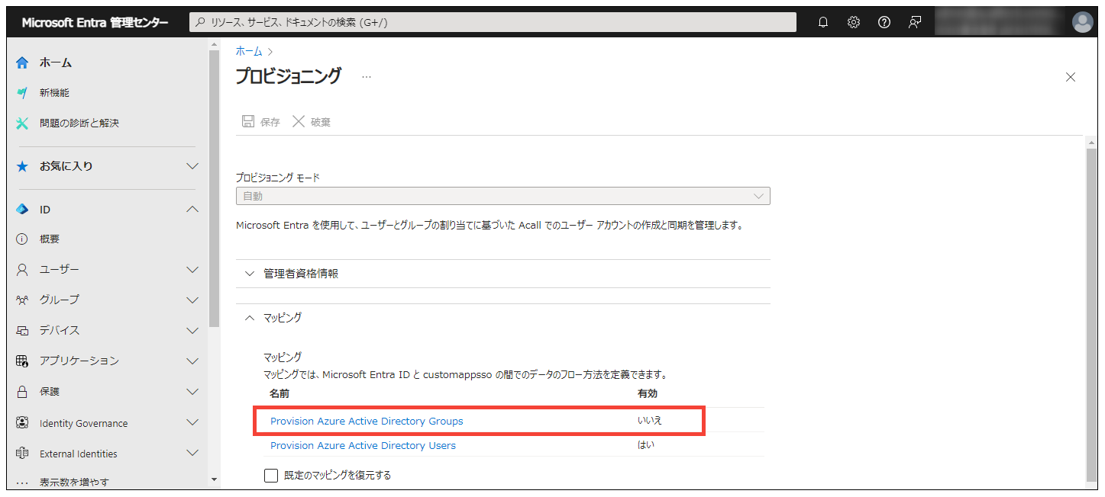The height and width of the screenshot is (497, 1105).
Task: Click the はい value for Users mapping
Action: pos(646,444)
